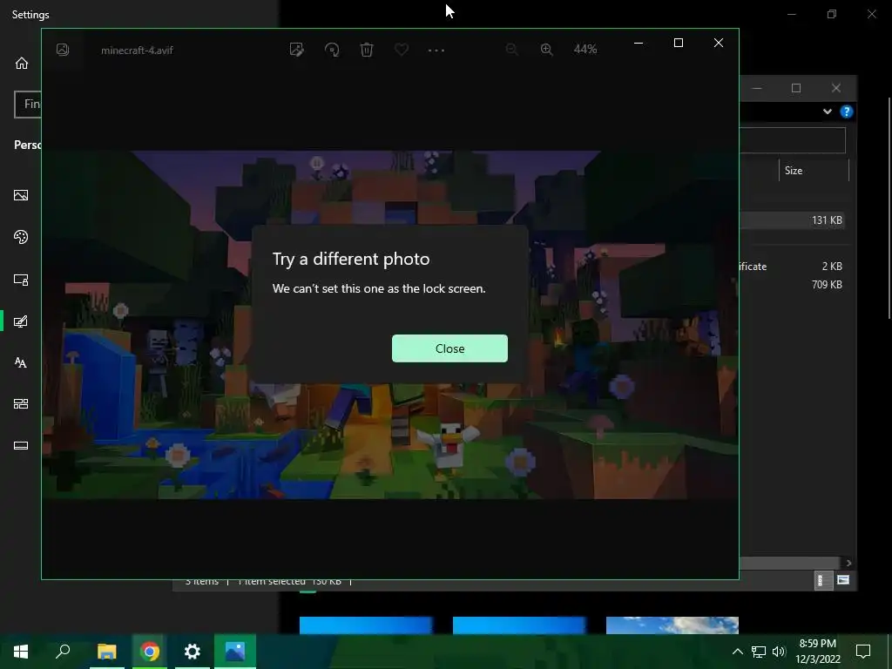The height and width of the screenshot is (669, 892).
Task: Click the 44% zoom level value
Action: point(585,50)
